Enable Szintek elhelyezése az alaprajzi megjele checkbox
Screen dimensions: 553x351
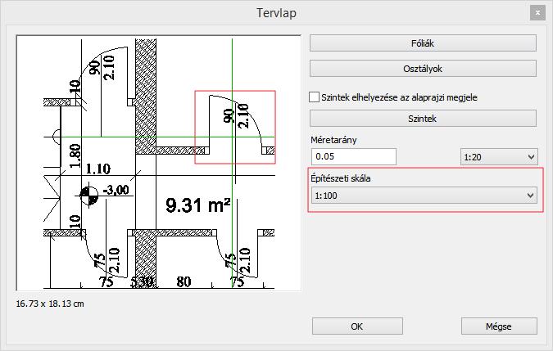(x=314, y=97)
